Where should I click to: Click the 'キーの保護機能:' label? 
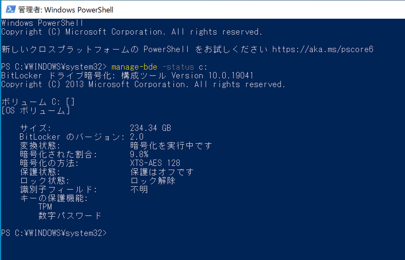(54, 198)
